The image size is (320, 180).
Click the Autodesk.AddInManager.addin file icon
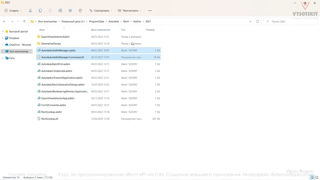(39, 50)
